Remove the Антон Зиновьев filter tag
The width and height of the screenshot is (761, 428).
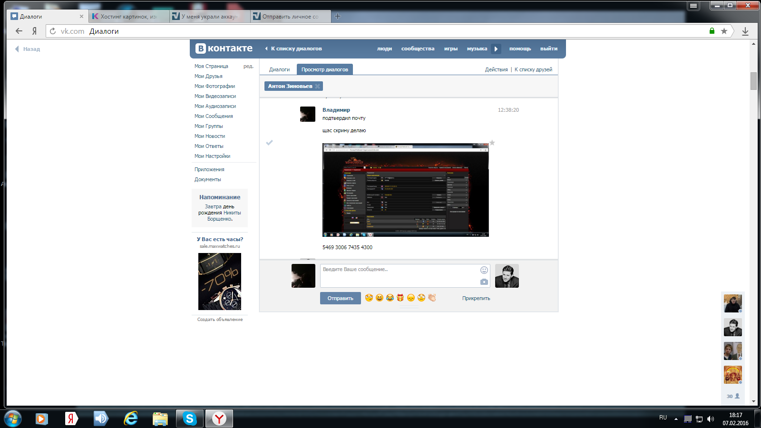318,86
